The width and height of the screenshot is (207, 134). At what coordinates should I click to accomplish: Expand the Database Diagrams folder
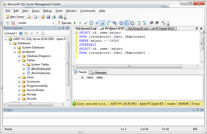[x=19, y=56]
